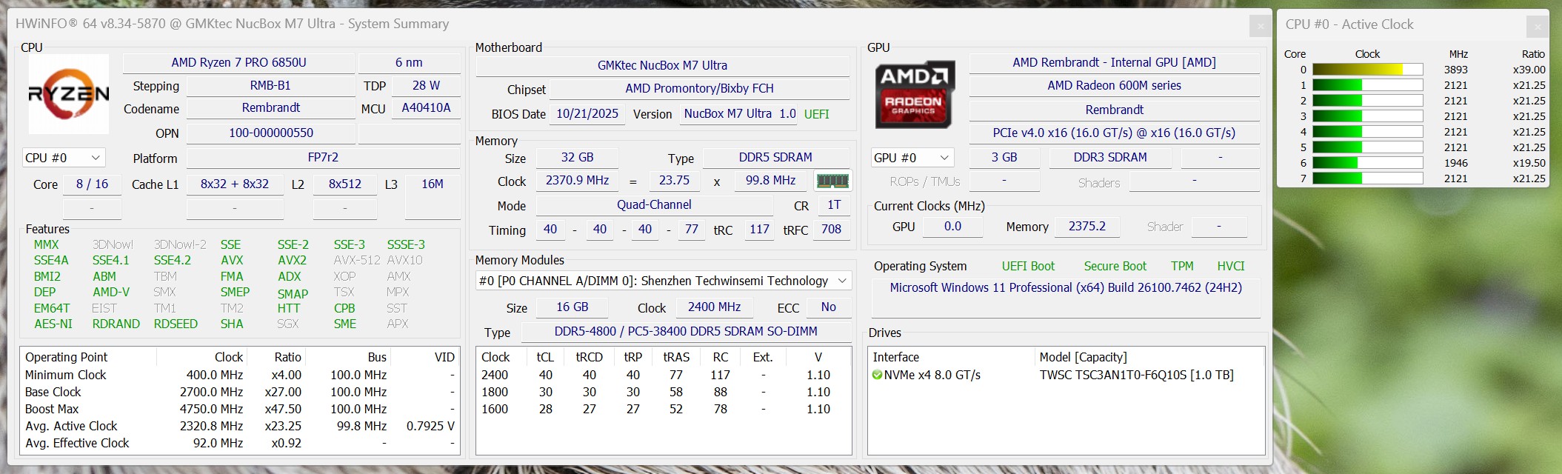The height and width of the screenshot is (474, 1562).
Task: Click the green NVMe drive status icon
Action: coord(878,375)
